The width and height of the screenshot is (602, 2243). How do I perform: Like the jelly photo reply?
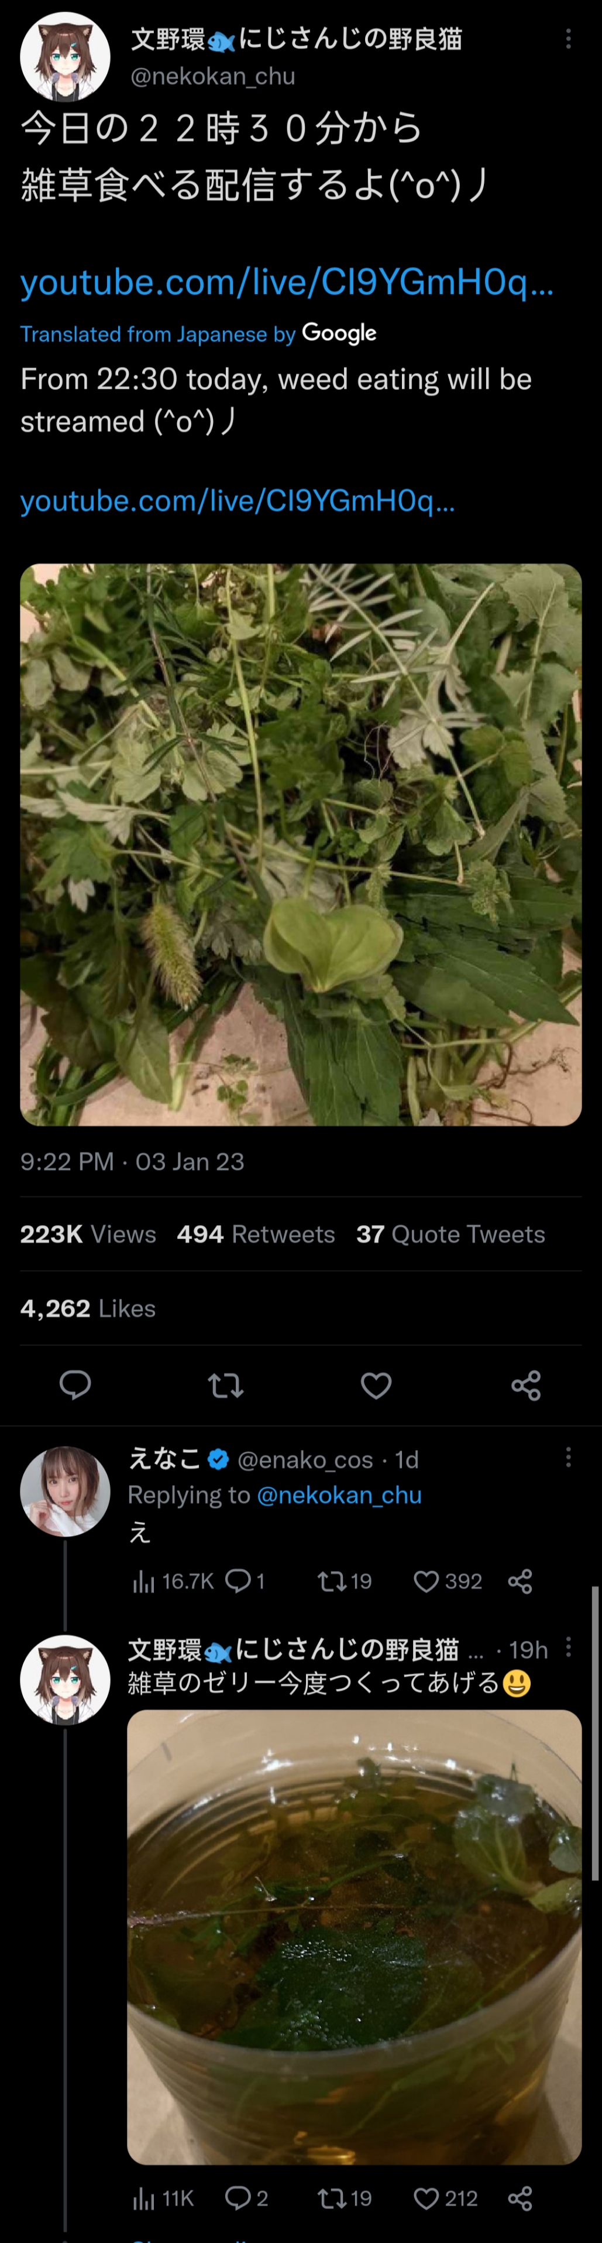pyautogui.click(x=426, y=2198)
